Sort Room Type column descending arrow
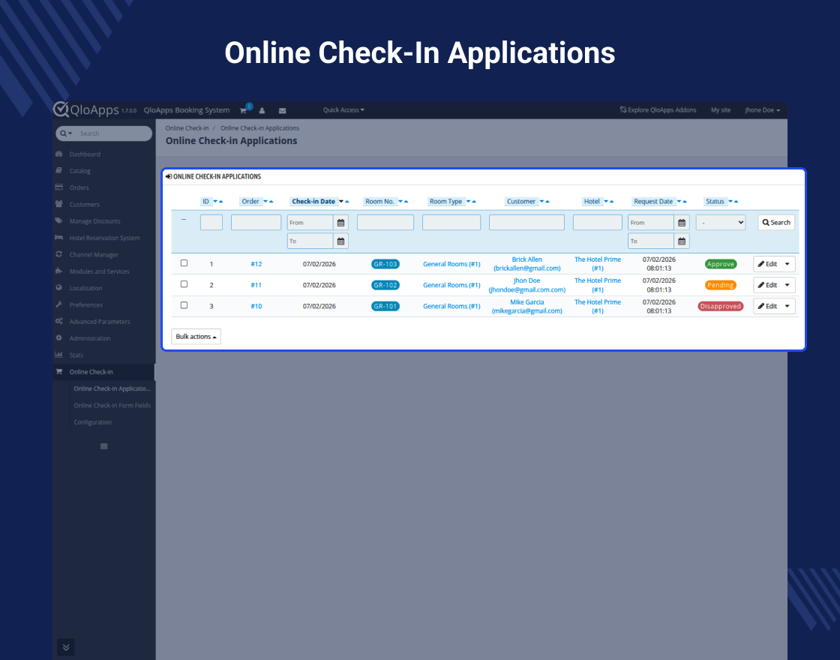The width and height of the screenshot is (840, 660). point(468,202)
